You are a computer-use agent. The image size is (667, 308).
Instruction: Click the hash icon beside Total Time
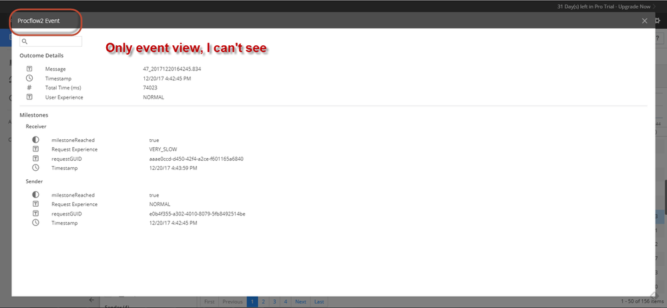[29, 87]
